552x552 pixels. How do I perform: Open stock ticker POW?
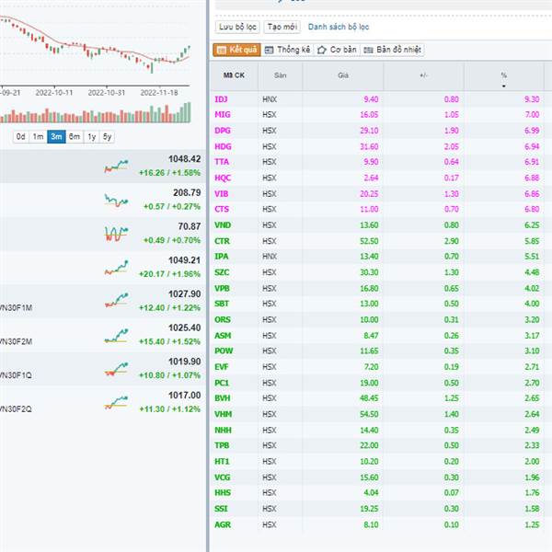tap(224, 351)
